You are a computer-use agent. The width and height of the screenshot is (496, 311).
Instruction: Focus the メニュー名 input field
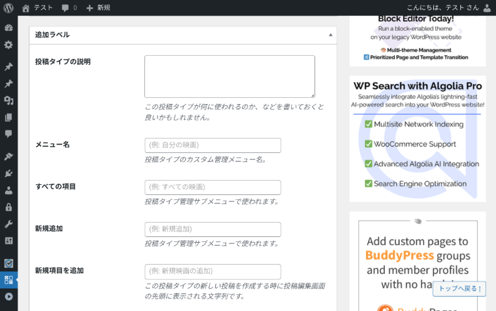pos(213,145)
